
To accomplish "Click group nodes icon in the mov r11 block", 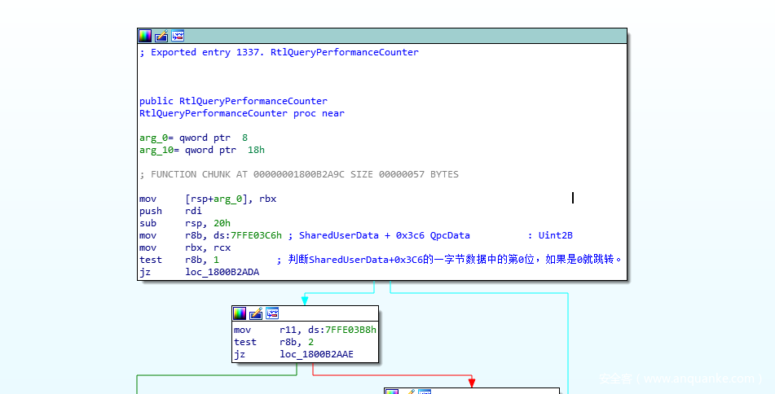I will (x=272, y=313).
